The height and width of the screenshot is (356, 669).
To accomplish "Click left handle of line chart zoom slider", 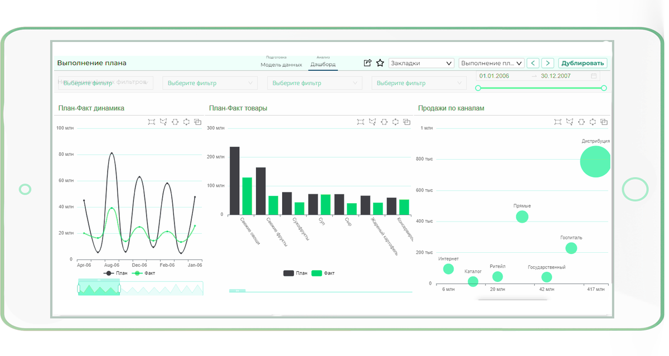I will (79, 288).
